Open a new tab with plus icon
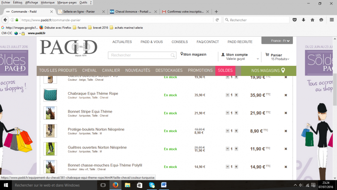Image resolution: width=337 pixels, height=190 pixels. 216,12
